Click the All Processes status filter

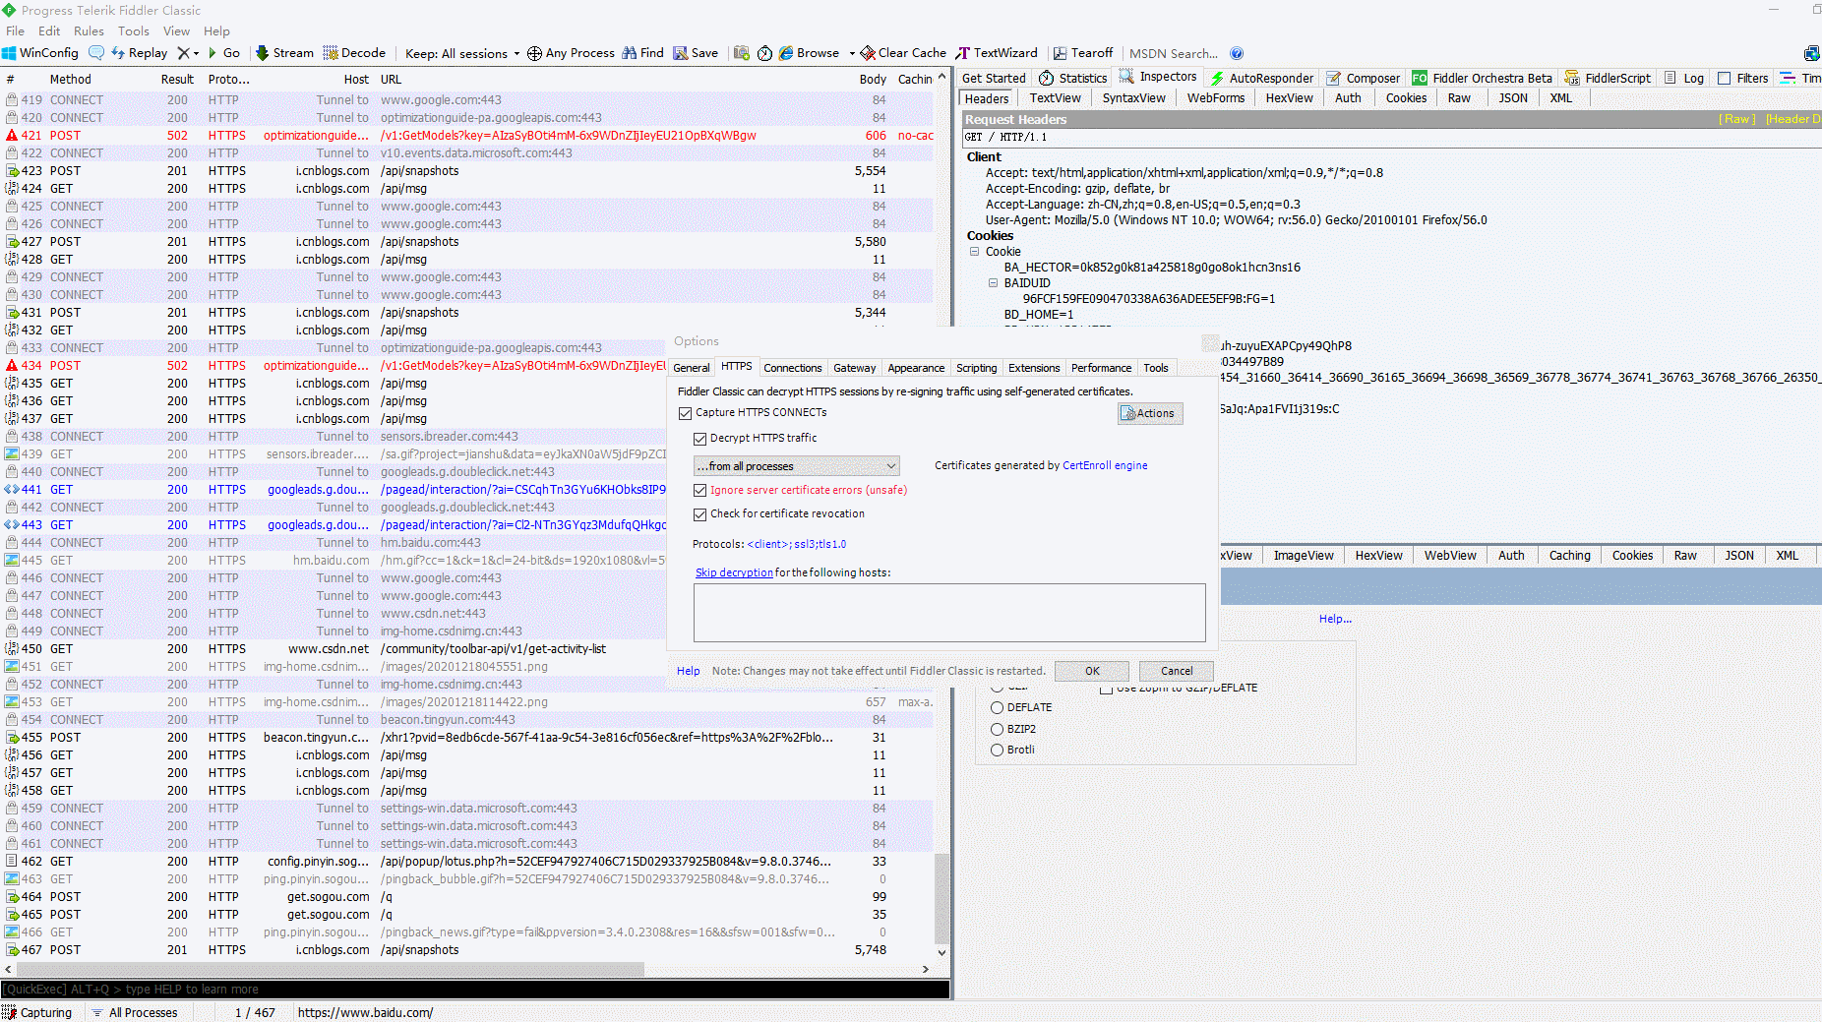(x=136, y=1012)
